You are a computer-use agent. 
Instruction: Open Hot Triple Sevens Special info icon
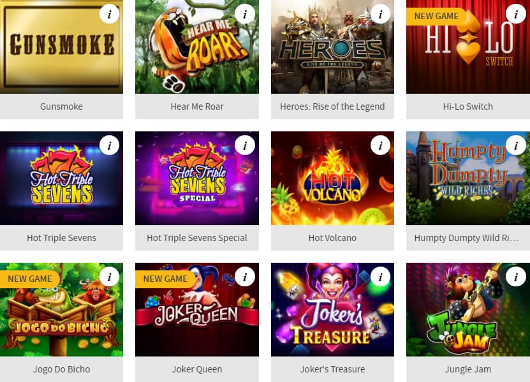tap(245, 145)
